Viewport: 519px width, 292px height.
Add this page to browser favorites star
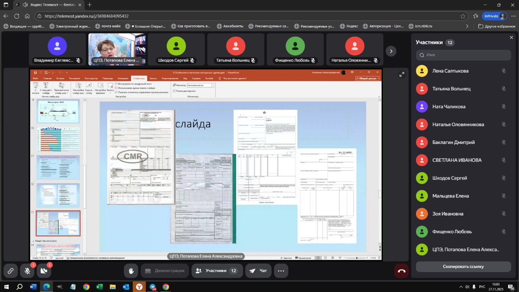(463, 16)
